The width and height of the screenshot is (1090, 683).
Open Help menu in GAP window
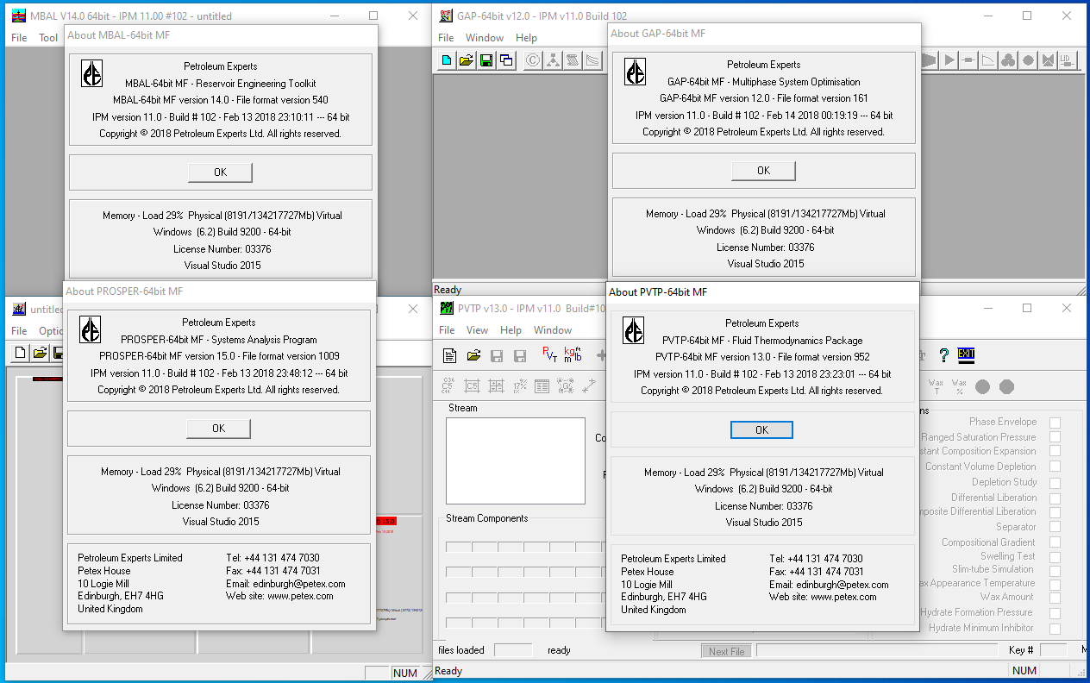coord(526,38)
